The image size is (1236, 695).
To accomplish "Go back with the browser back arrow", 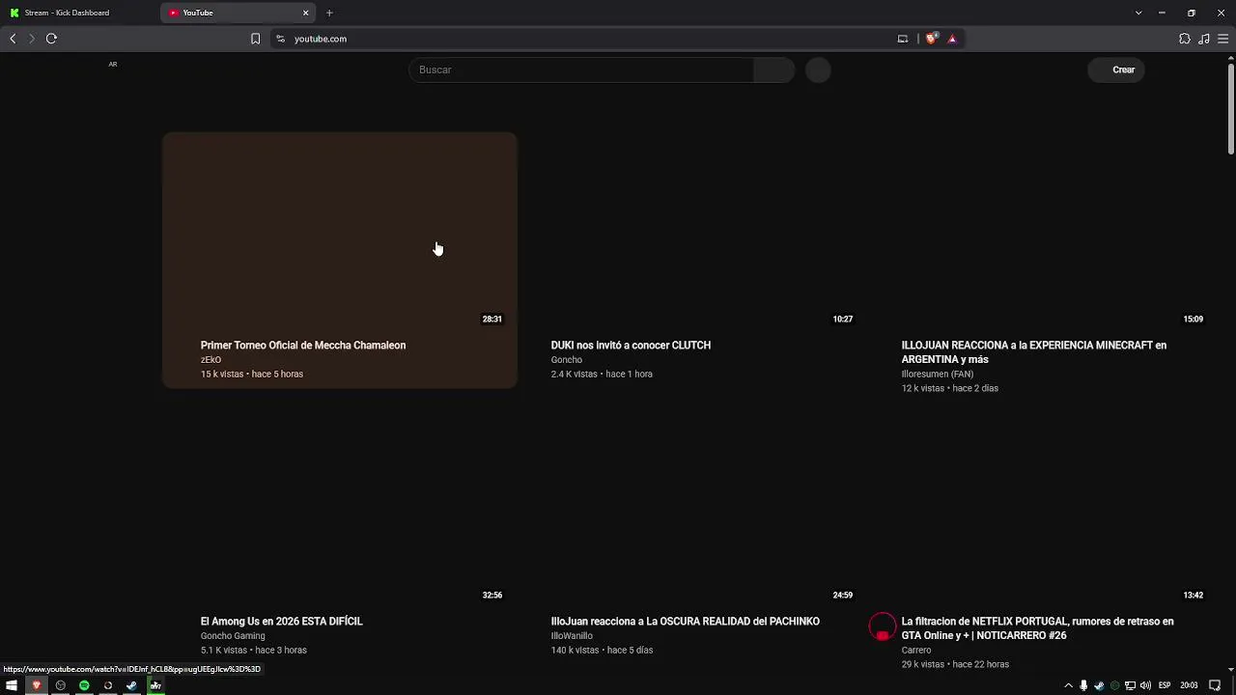I will (x=13, y=39).
